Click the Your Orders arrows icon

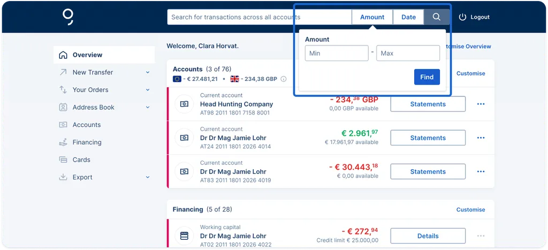pyautogui.click(x=63, y=90)
